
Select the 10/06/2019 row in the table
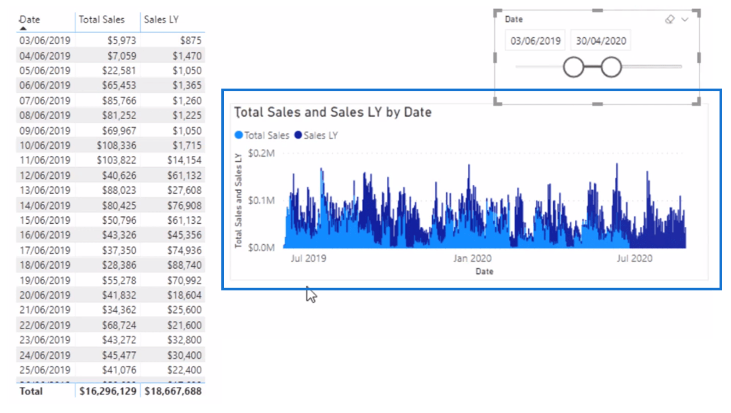(45, 146)
